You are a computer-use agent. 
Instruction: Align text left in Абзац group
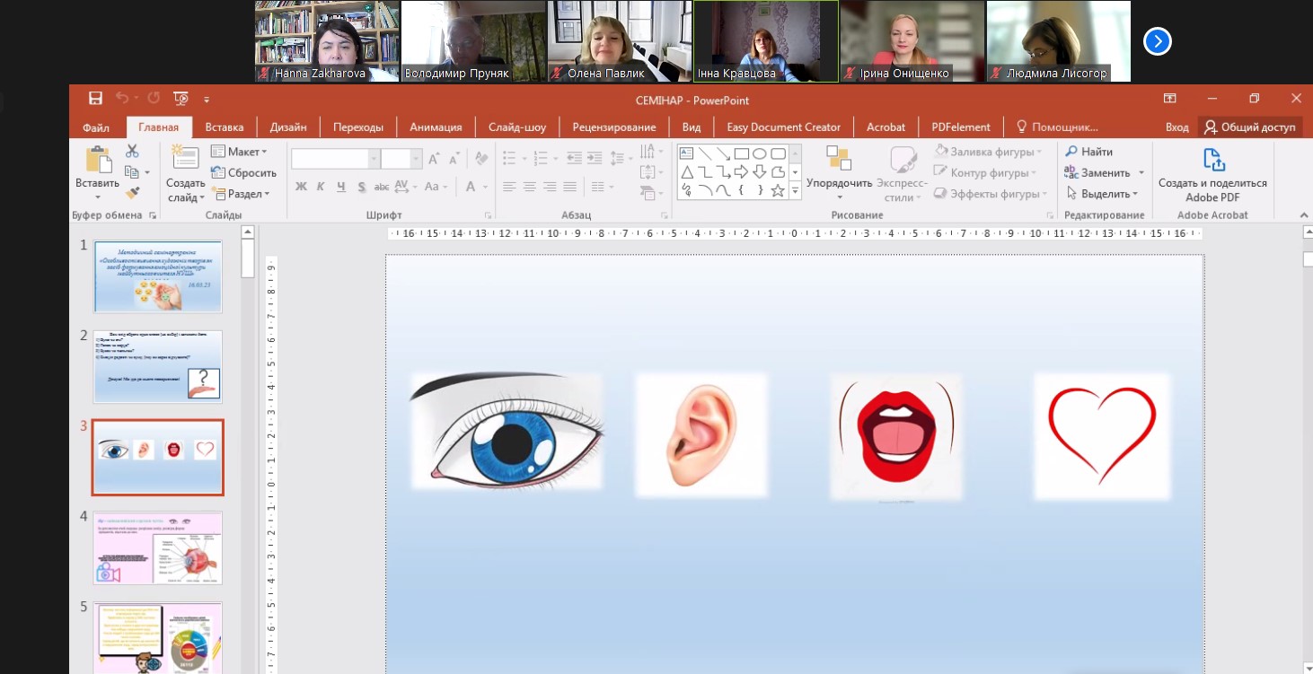(x=509, y=187)
